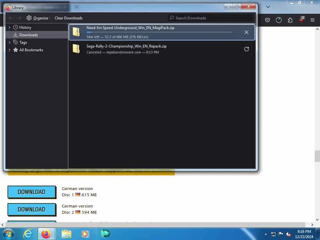This screenshot has height=240, width=320.
Task: Click Clear Downloads
Action: coord(68,18)
